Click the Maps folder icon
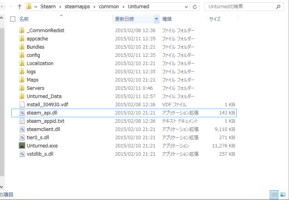The width and height of the screenshot is (289, 200). click(x=22, y=80)
